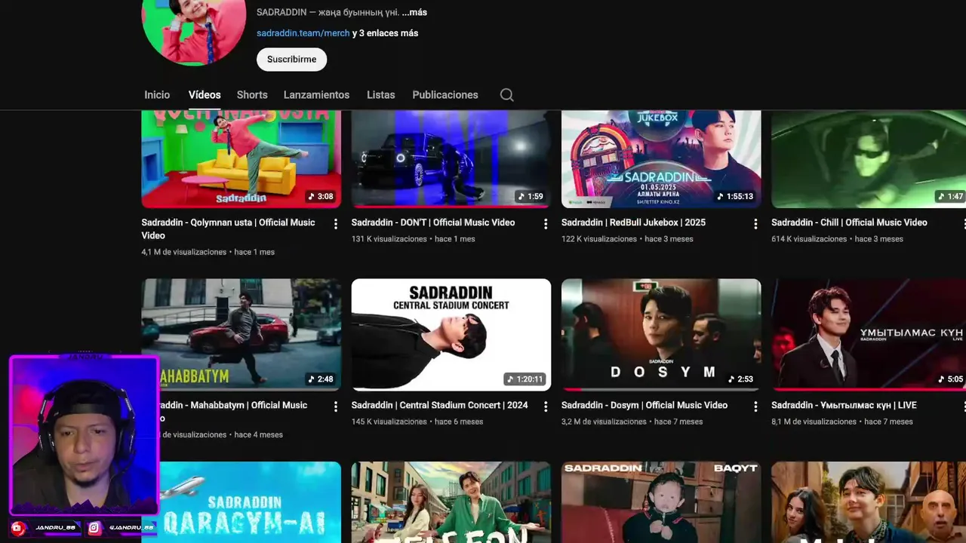966x543 pixels.
Task: Open options menu for RedBull Jukebox video
Action: pyautogui.click(x=755, y=224)
